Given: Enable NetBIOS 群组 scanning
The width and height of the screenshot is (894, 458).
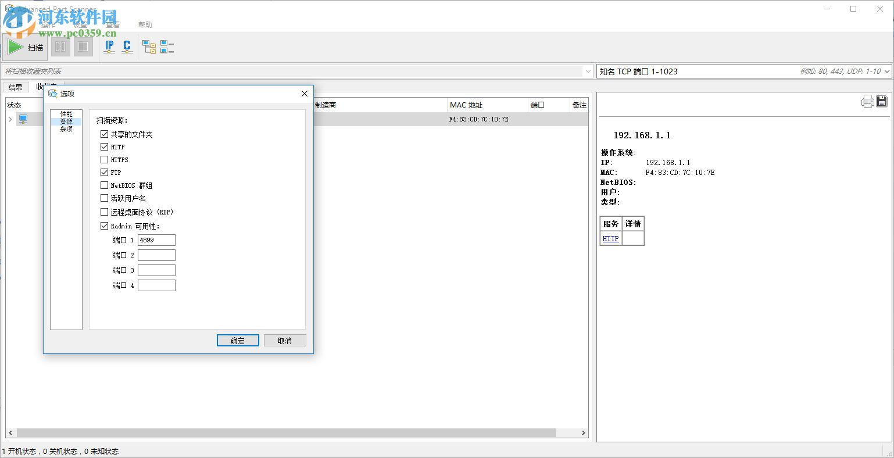Looking at the screenshot, I should click(x=104, y=185).
